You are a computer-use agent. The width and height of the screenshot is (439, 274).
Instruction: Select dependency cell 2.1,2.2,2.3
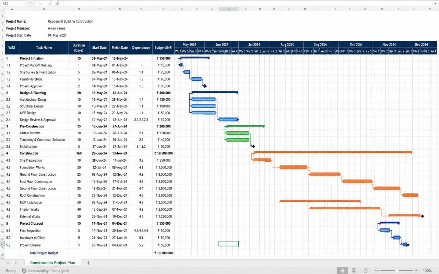click(x=141, y=120)
